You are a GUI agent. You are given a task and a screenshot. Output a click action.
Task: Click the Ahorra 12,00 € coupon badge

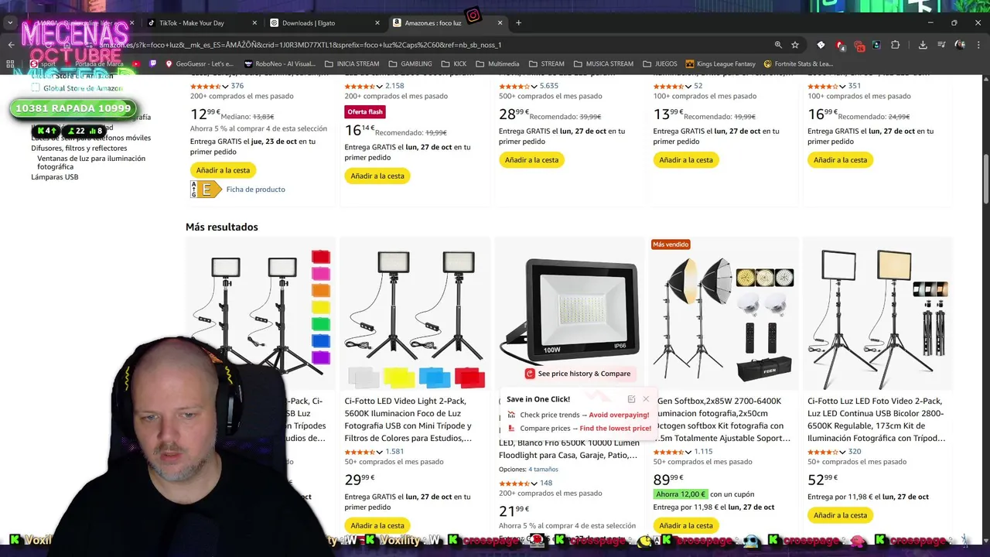click(x=681, y=494)
